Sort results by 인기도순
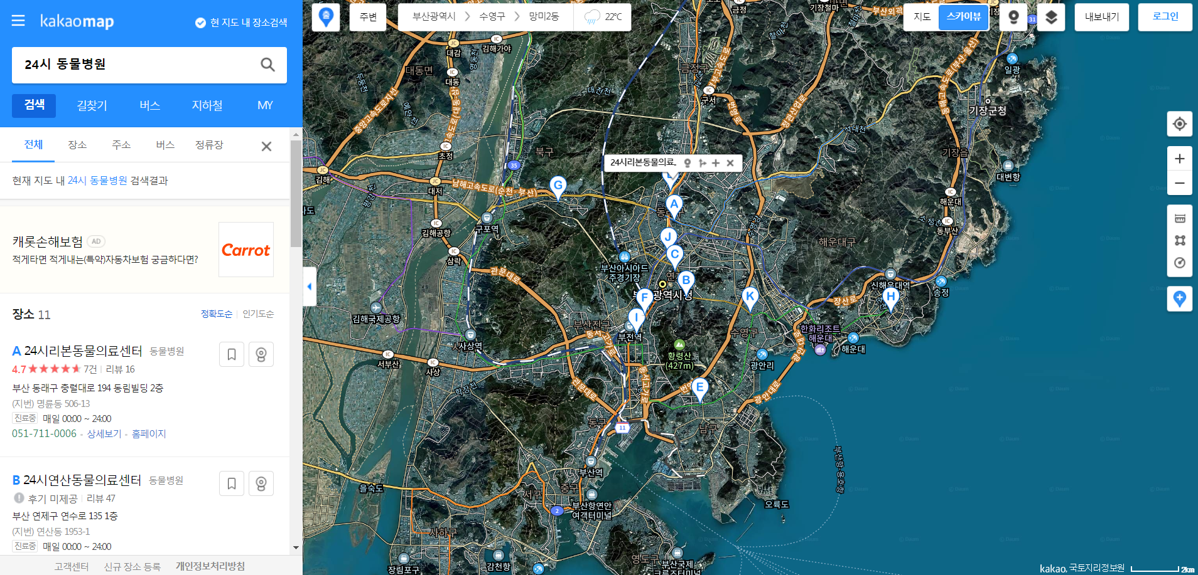The width and height of the screenshot is (1198, 575). (x=258, y=314)
